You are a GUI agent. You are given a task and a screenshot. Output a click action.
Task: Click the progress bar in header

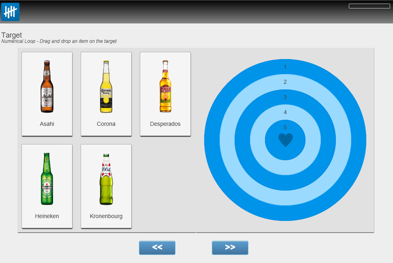coord(370,6)
